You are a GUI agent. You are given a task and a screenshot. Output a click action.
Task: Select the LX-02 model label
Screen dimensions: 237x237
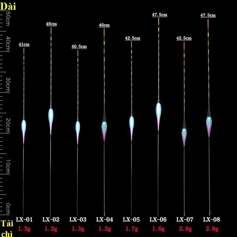(x=51, y=220)
